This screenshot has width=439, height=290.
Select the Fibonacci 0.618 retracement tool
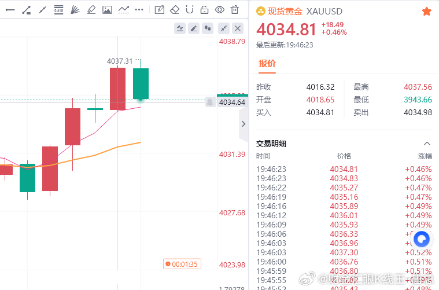tap(58, 10)
